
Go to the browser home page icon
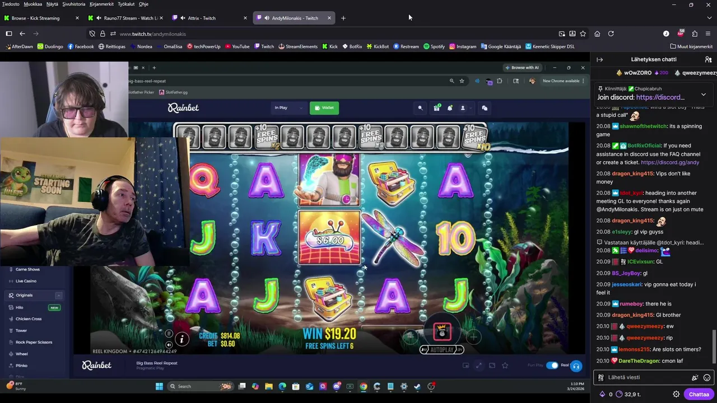coord(597,34)
